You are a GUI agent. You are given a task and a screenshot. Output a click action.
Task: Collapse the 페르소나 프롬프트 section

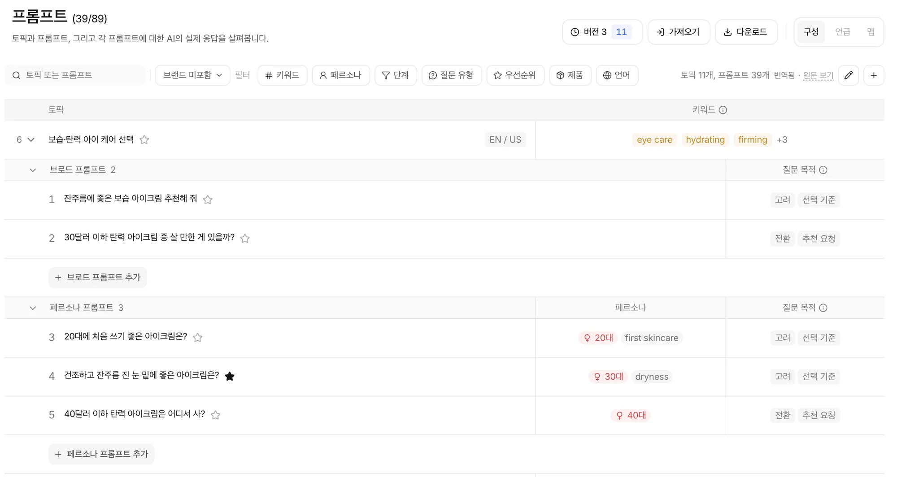coord(33,308)
